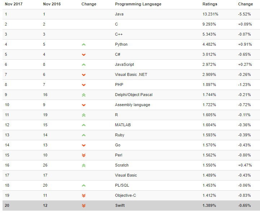Click the Visual Basic .NET entry
The width and height of the screenshot is (260, 214).
[131, 75]
